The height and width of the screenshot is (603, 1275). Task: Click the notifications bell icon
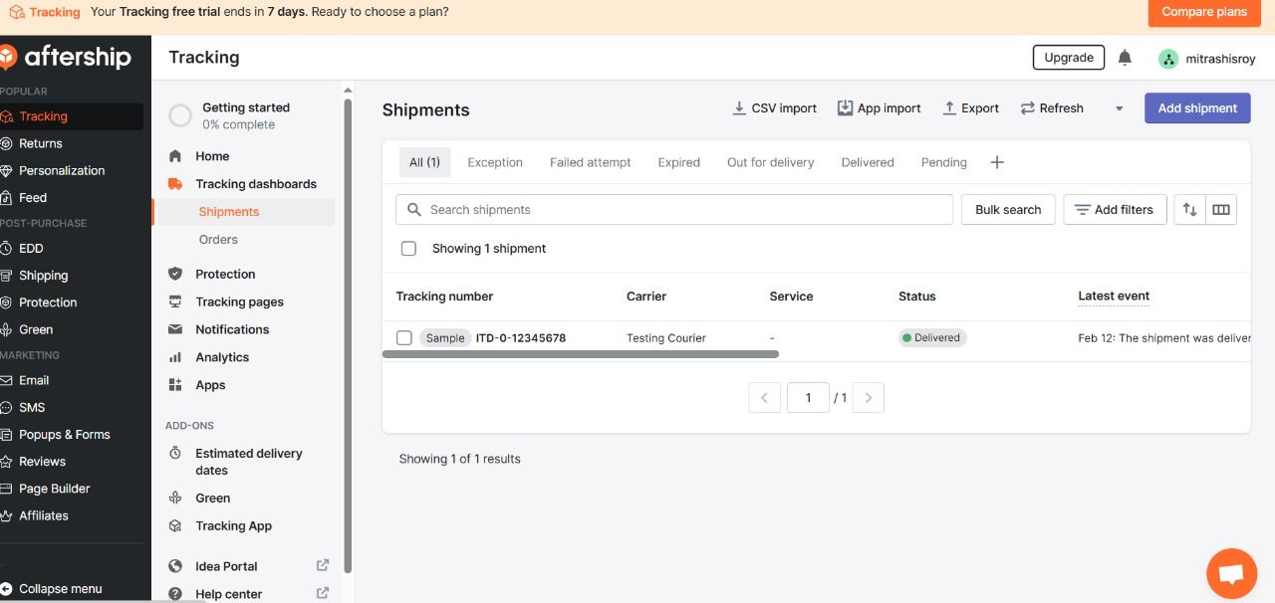1125,58
